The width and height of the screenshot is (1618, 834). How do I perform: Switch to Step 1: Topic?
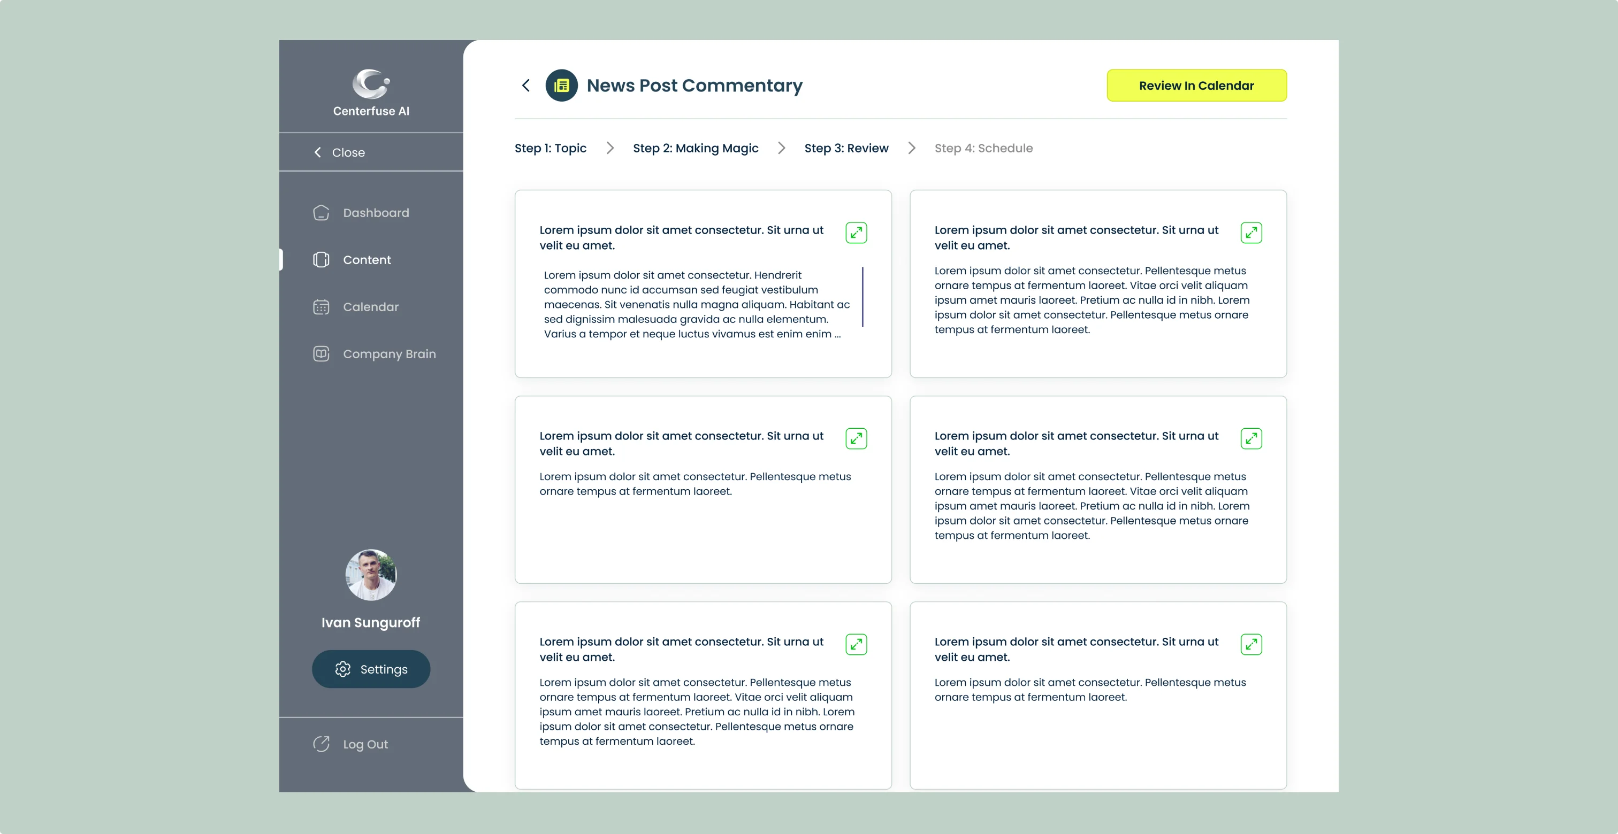coord(550,148)
